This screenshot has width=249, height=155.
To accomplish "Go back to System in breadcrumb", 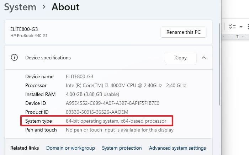I will [20, 7].
